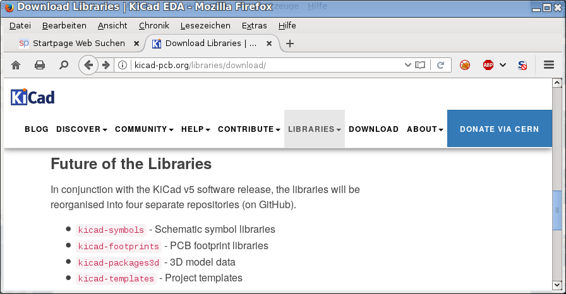Expand the ABOUT dropdown
The image size is (566, 294).
[x=425, y=129]
